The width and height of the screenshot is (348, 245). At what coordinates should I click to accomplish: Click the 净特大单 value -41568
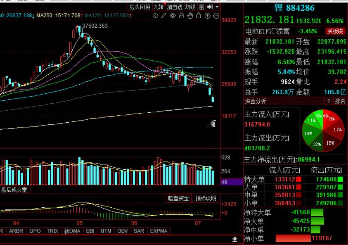tap(300, 212)
